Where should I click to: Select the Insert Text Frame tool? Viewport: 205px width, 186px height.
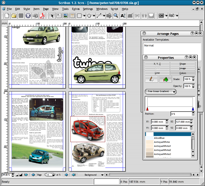59,16
